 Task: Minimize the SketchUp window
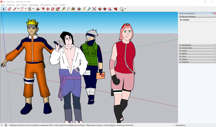(x=199, y=2)
